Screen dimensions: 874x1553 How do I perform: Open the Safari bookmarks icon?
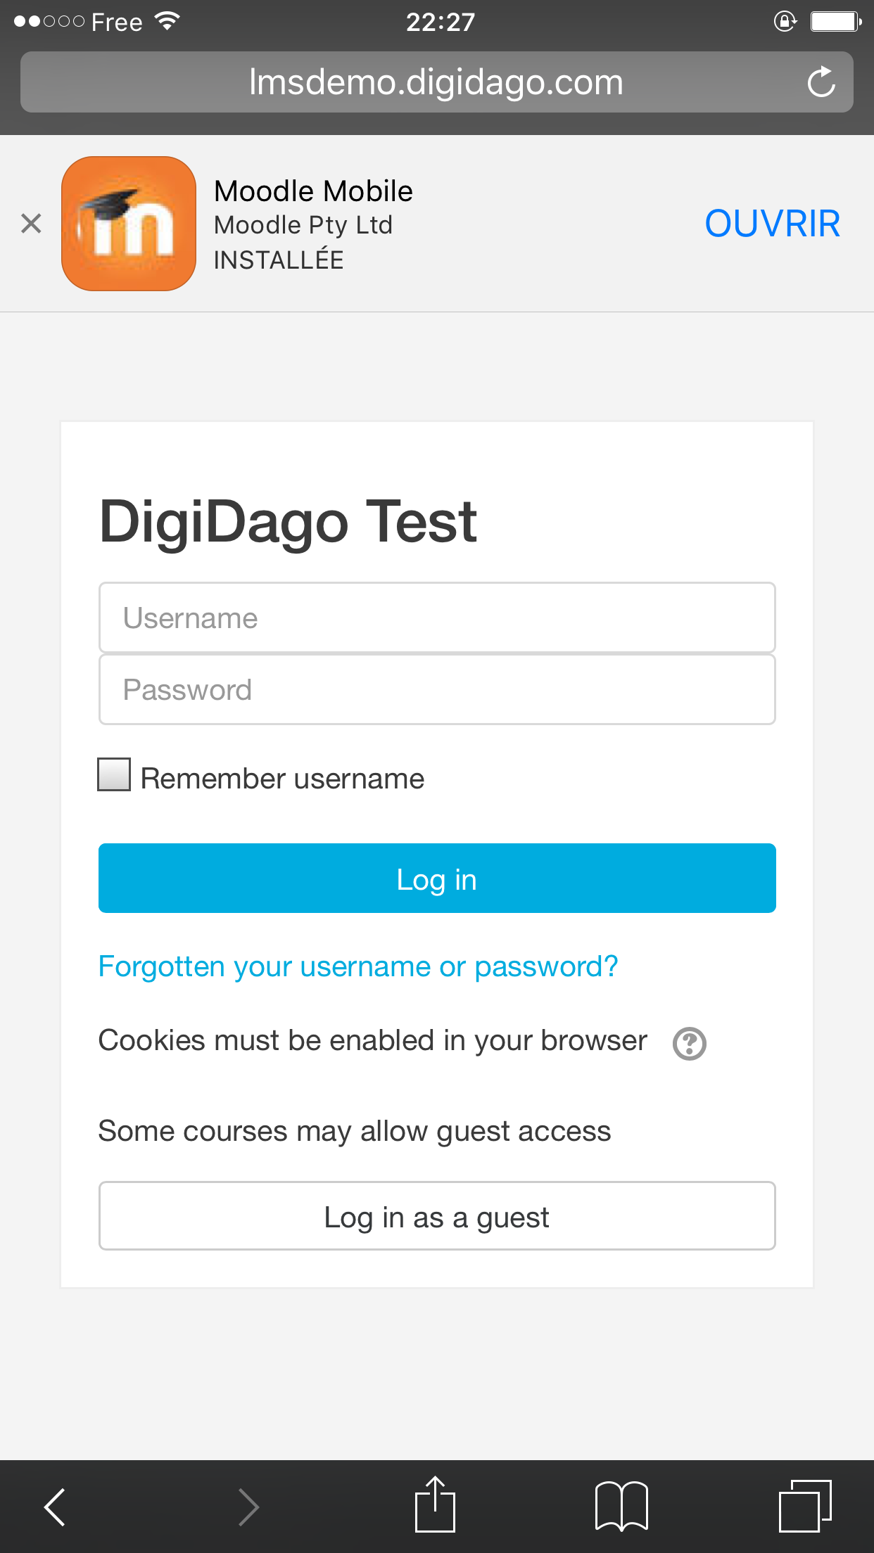621,1506
